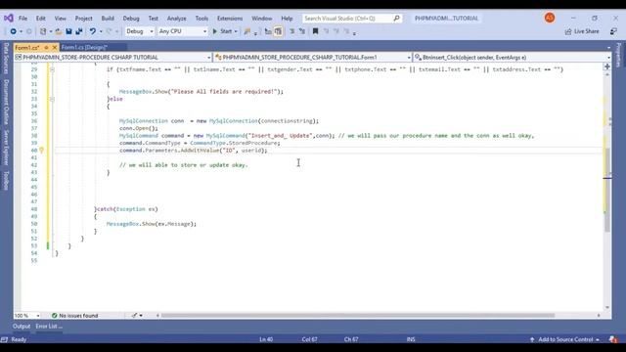626x352 pixels.
Task: Click the green No issues found checkmark
Action: pos(55,315)
